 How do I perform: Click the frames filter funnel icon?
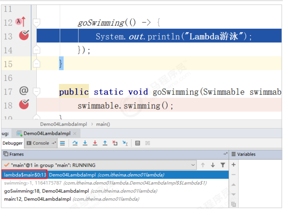coord(223,165)
